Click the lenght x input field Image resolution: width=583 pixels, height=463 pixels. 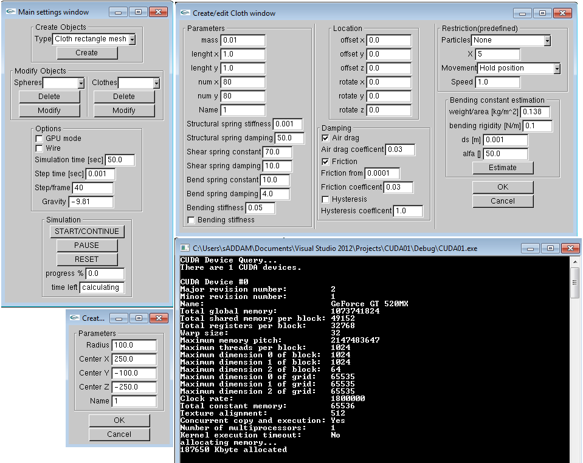(243, 54)
